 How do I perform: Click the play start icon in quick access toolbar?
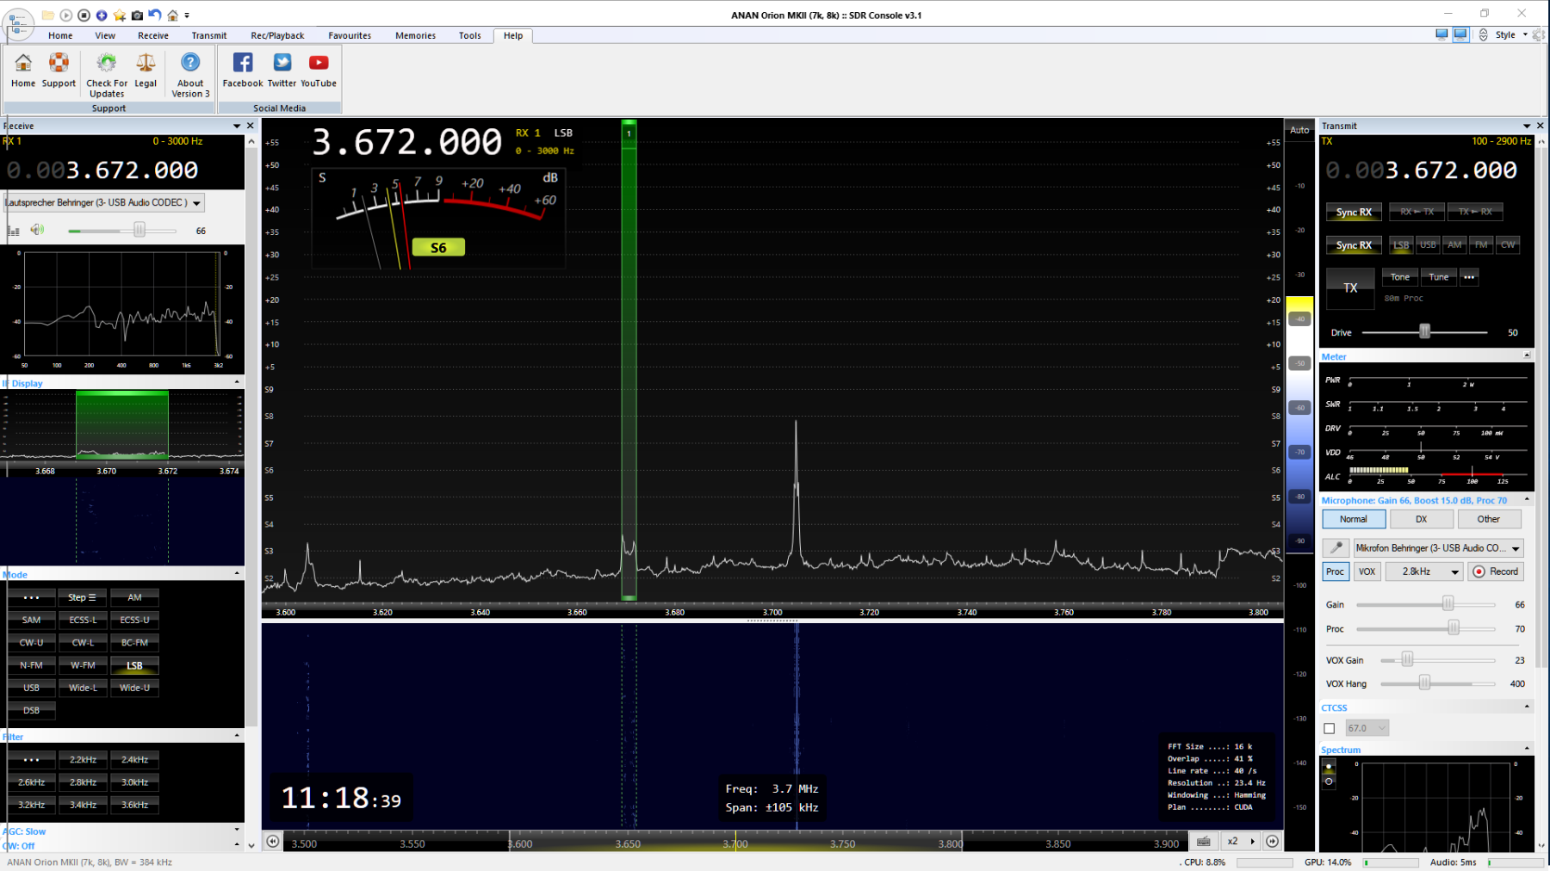click(x=66, y=15)
